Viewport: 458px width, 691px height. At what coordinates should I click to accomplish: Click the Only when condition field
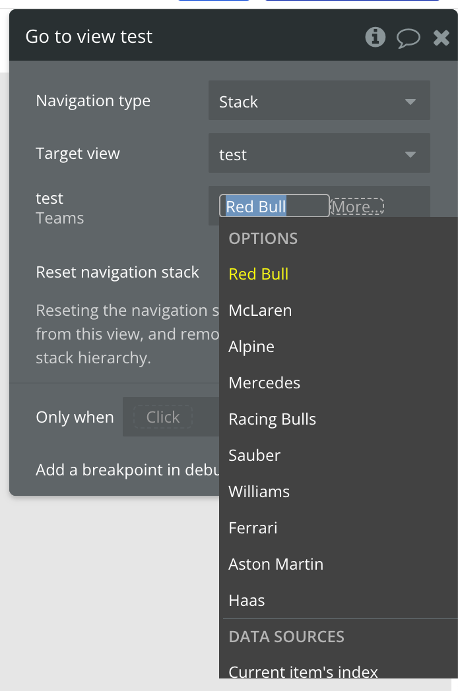point(171,417)
